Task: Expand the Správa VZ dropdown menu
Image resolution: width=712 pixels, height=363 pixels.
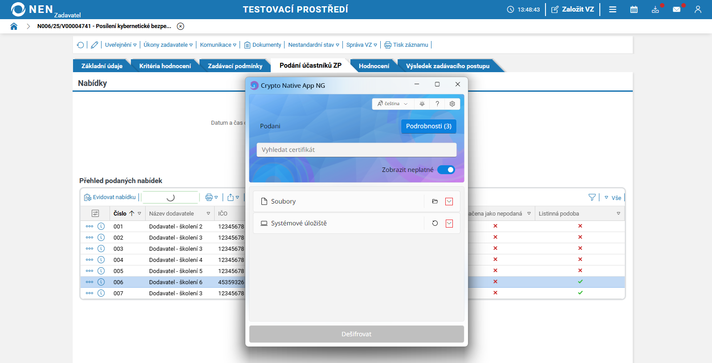Action: (362, 45)
